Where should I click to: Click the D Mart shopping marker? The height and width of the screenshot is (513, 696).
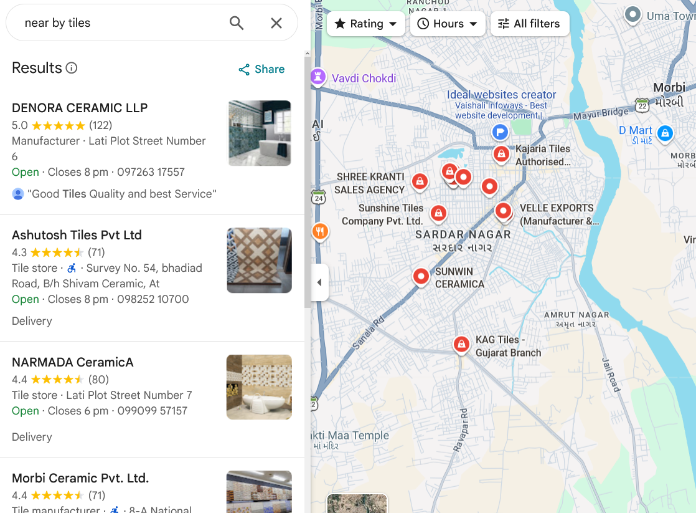pos(665,133)
